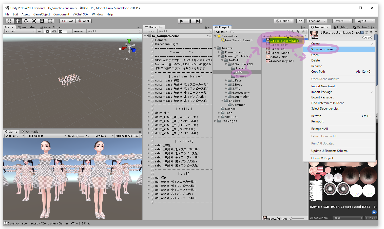
Task: Choose Reimport All from context menu
Action: click(x=339, y=129)
